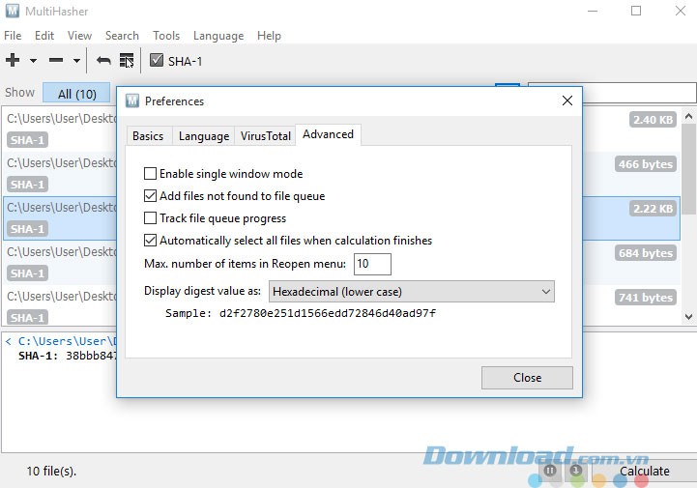Toggle the SHA-1 algorithm checkbox in toolbar
697x488 pixels.
click(x=157, y=61)
